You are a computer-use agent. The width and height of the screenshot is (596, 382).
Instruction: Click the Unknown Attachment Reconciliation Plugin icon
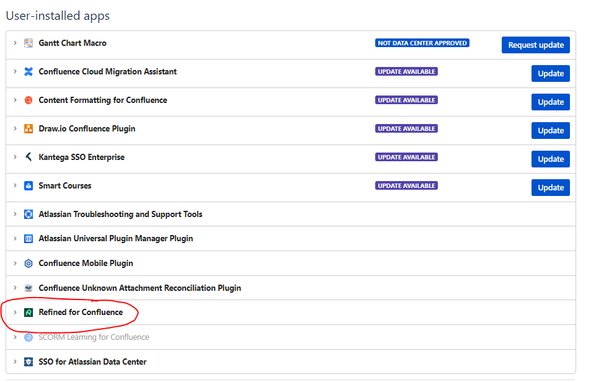pyautogui.click(x=29, y=288)
